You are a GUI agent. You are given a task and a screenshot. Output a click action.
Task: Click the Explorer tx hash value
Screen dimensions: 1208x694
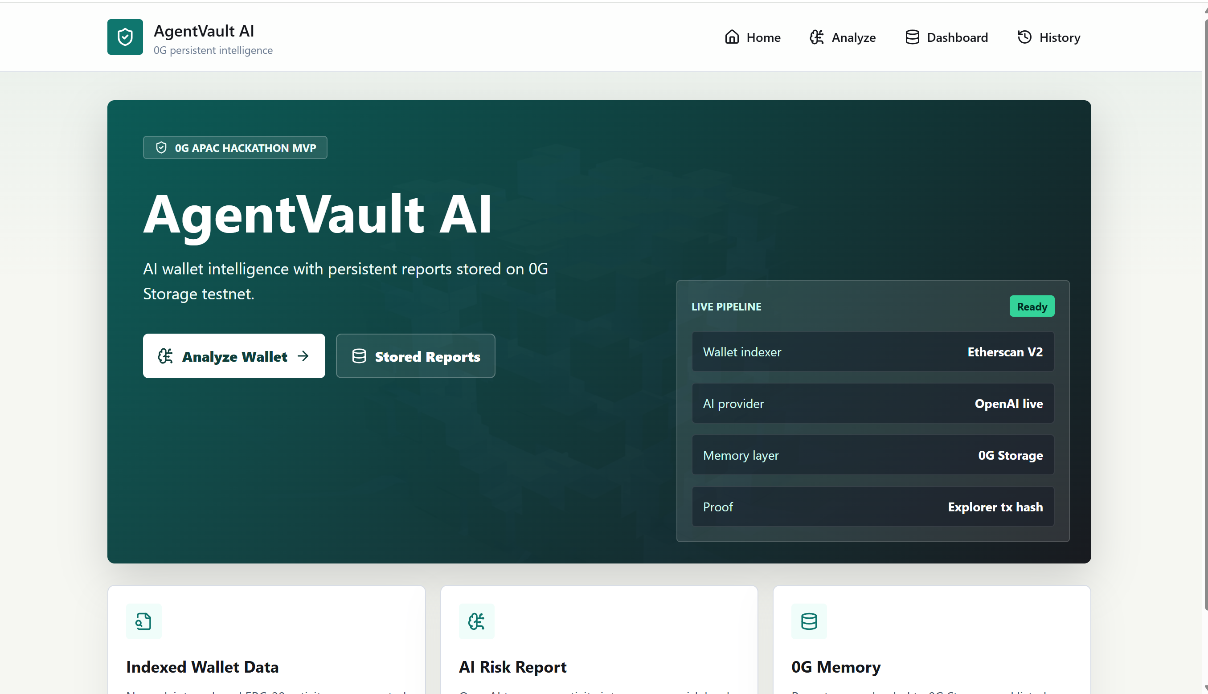(x=995, y=507)
